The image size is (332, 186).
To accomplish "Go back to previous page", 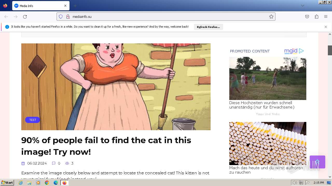I will click(6, 17).
